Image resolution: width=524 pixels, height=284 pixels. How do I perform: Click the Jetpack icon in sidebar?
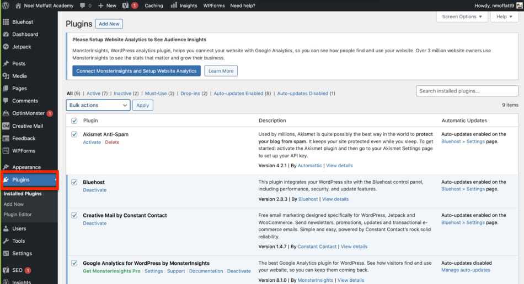(6, 47)
